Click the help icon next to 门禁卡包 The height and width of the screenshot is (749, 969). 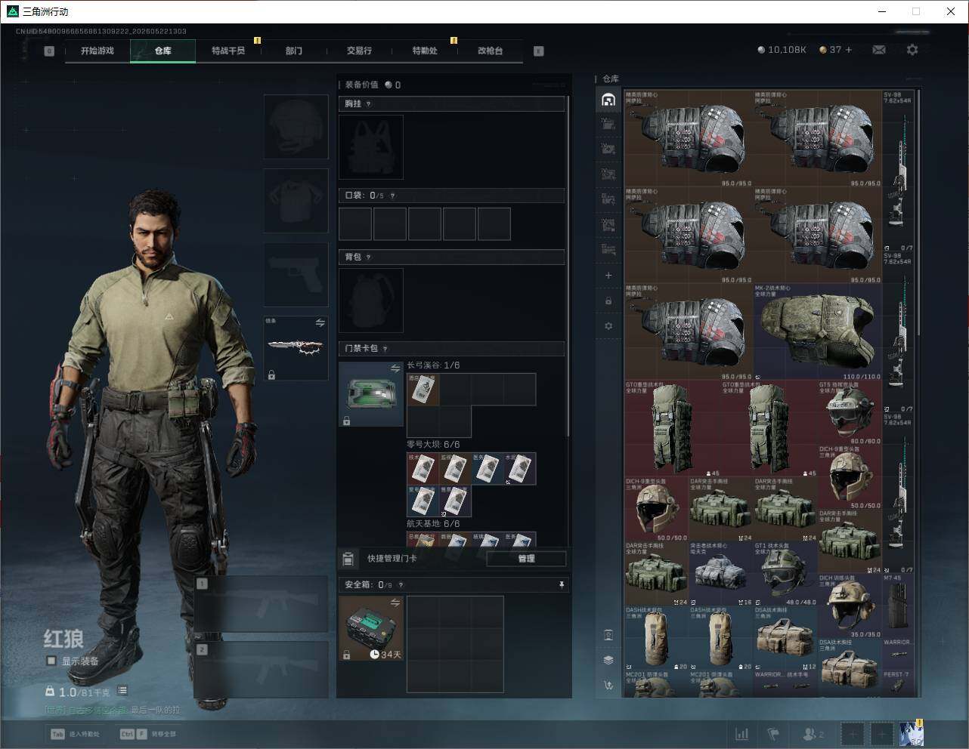click(385, 349)
